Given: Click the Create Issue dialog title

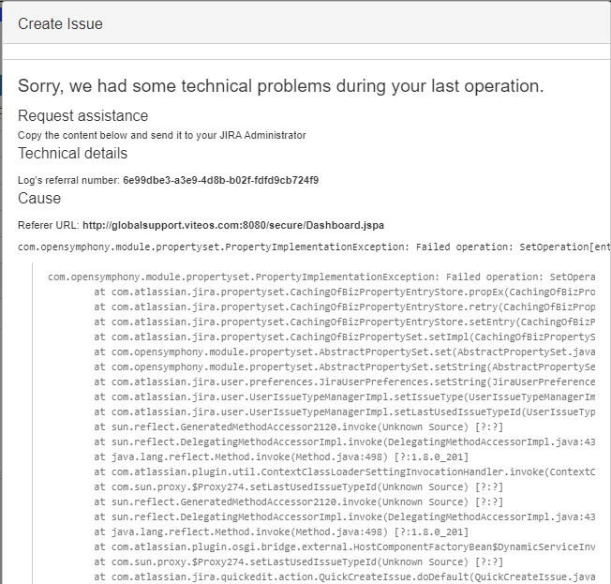Looking at the screenshot, I should (x=60, y=23).
